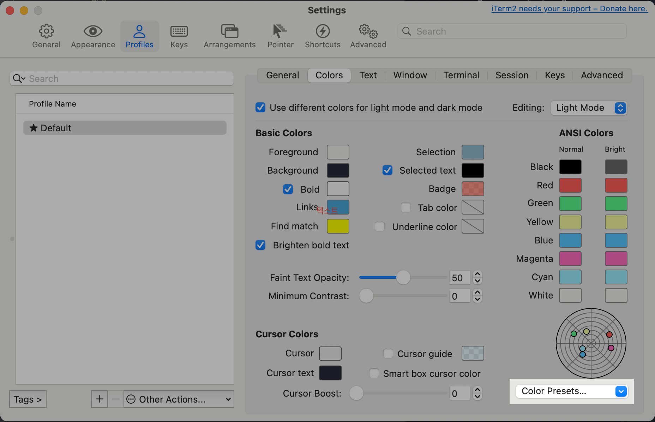Switch to the Session tab
Screen dimensions: 655x422
tap(512, 75)
